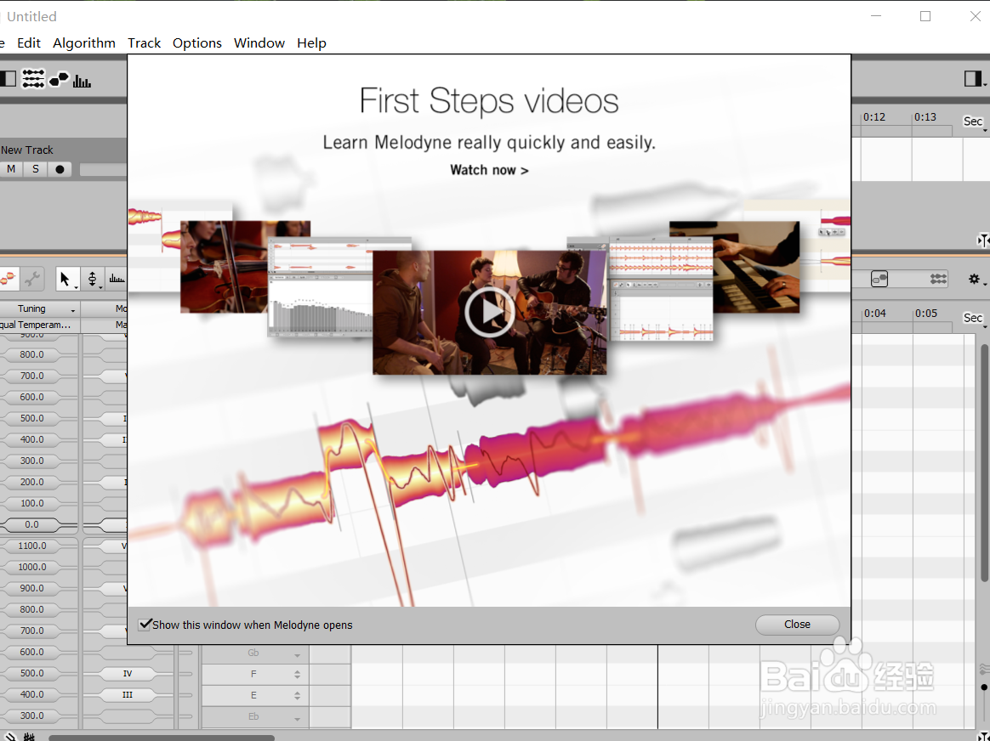Select the 1000.0 cents scale value
This screenshot has height=741, width=990.
point(31,567)
